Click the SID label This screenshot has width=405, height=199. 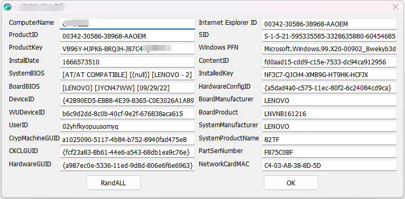coord(204,35)
